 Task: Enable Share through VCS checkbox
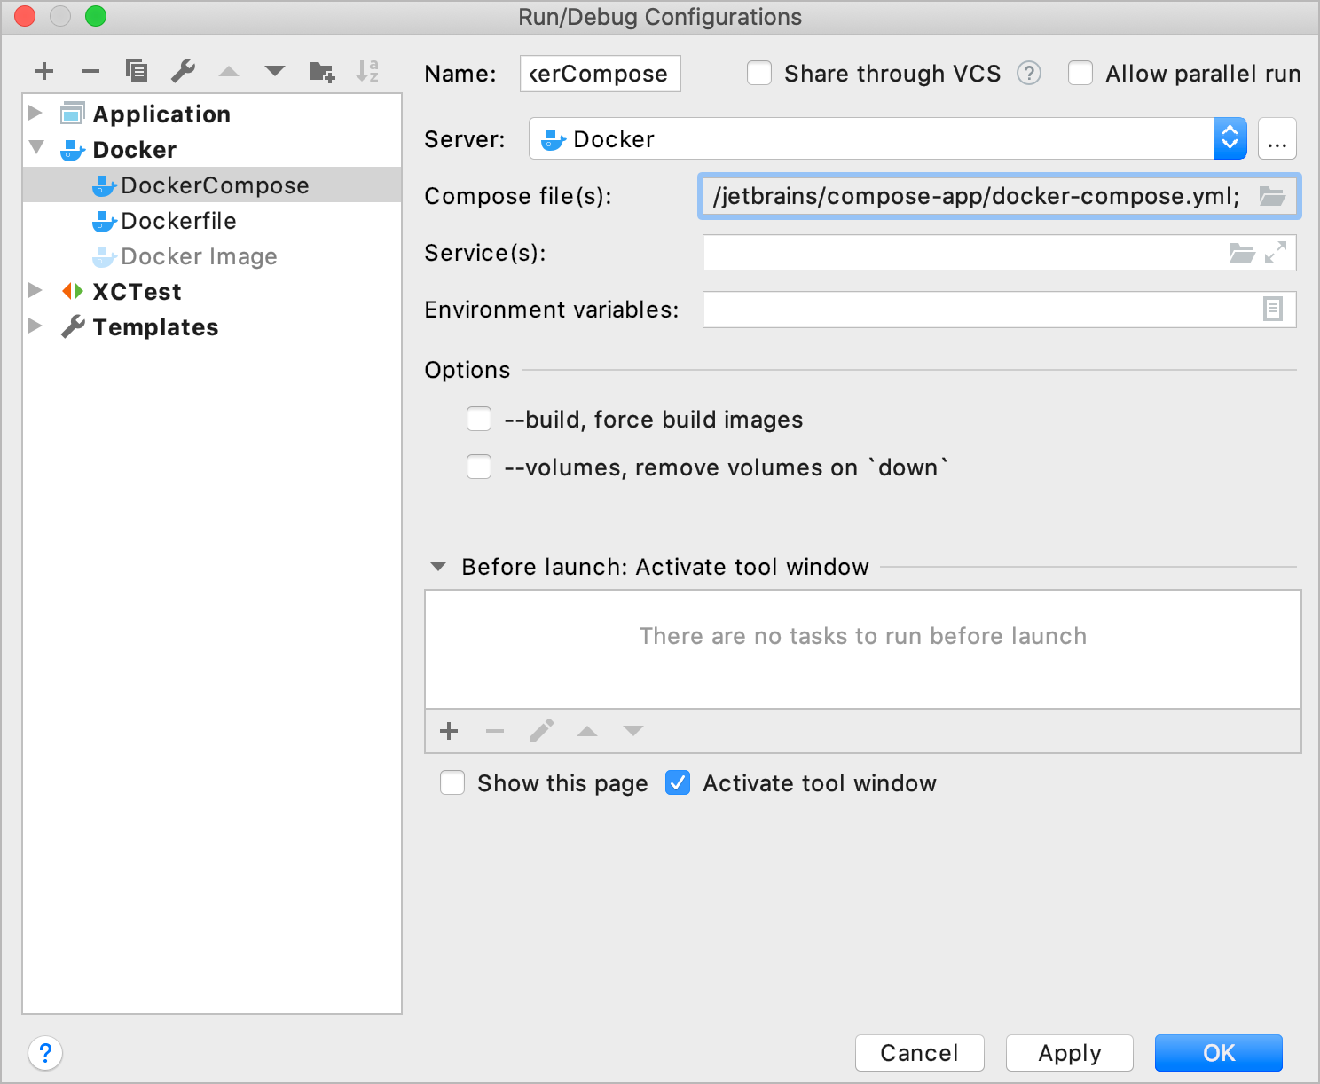pyautogui.click(x=759, y=73)
